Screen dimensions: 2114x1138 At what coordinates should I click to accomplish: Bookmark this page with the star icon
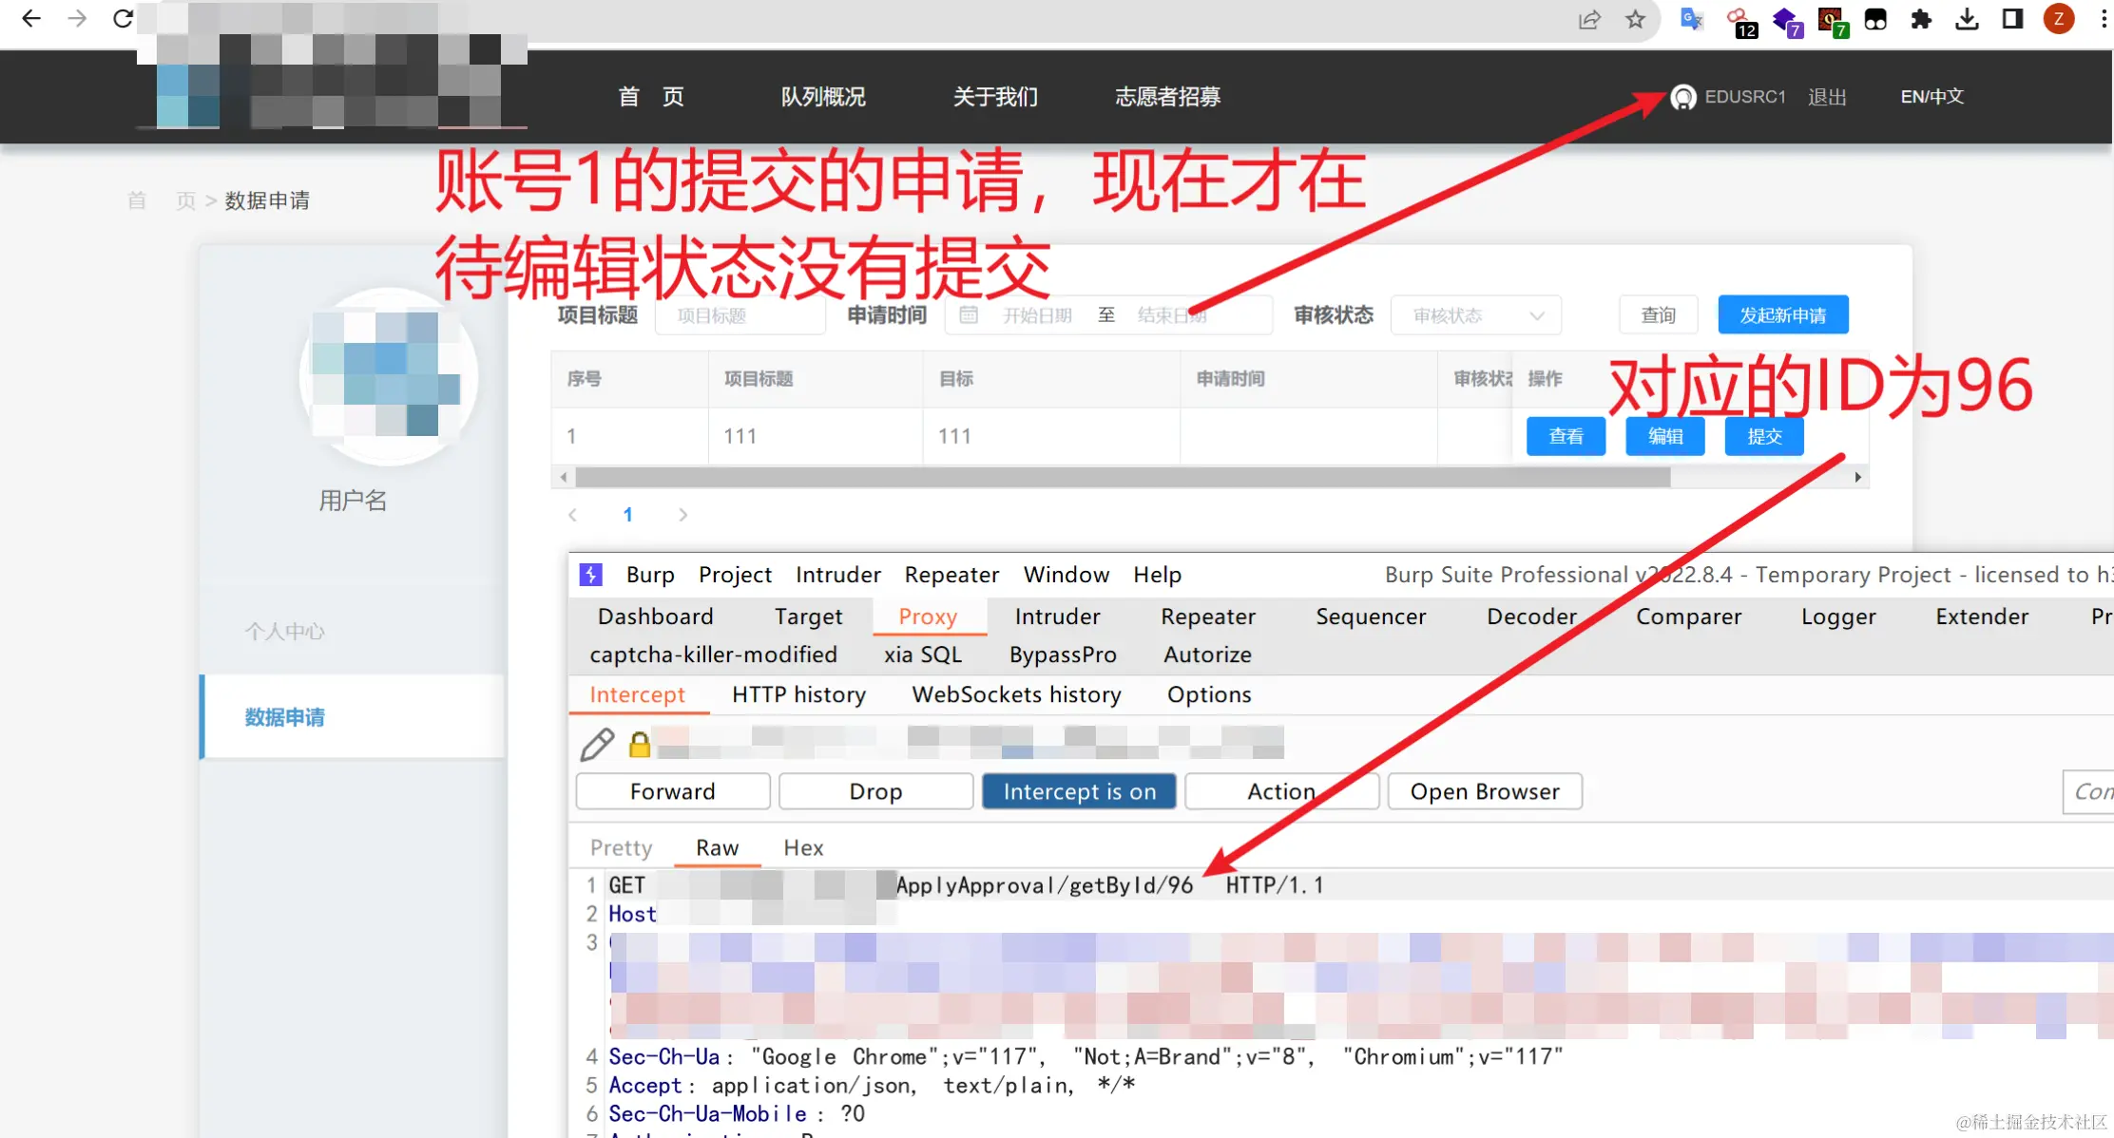tap(1635, 20)
